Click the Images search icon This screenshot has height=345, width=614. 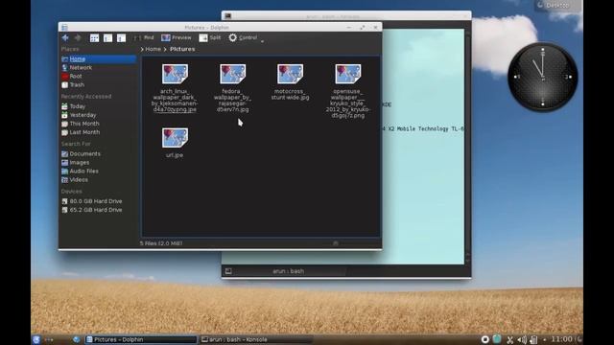[x=64, y=162]
